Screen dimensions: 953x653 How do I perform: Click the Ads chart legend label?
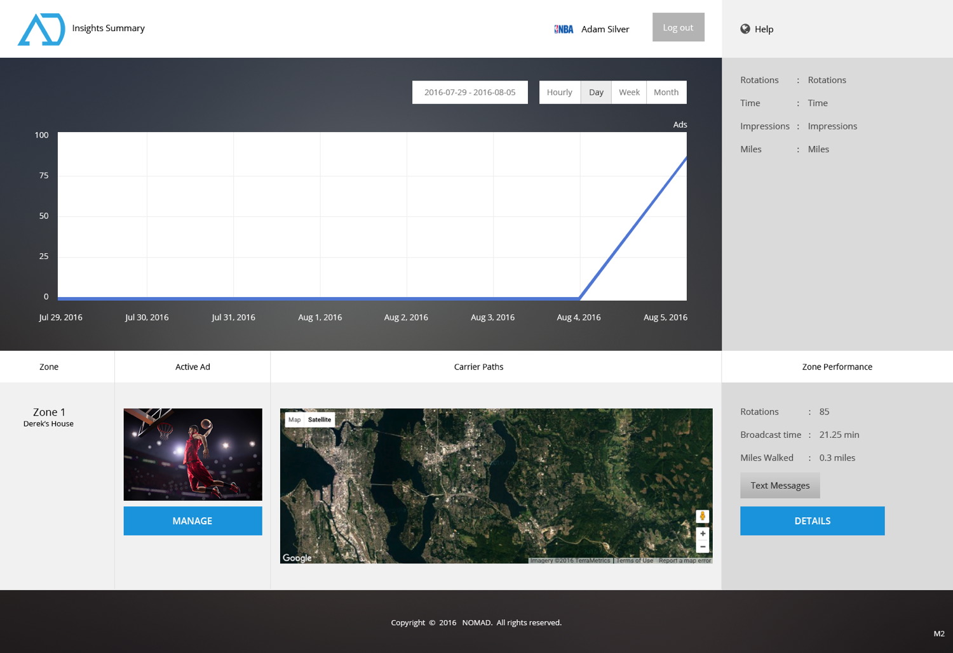tap(680, 124)
